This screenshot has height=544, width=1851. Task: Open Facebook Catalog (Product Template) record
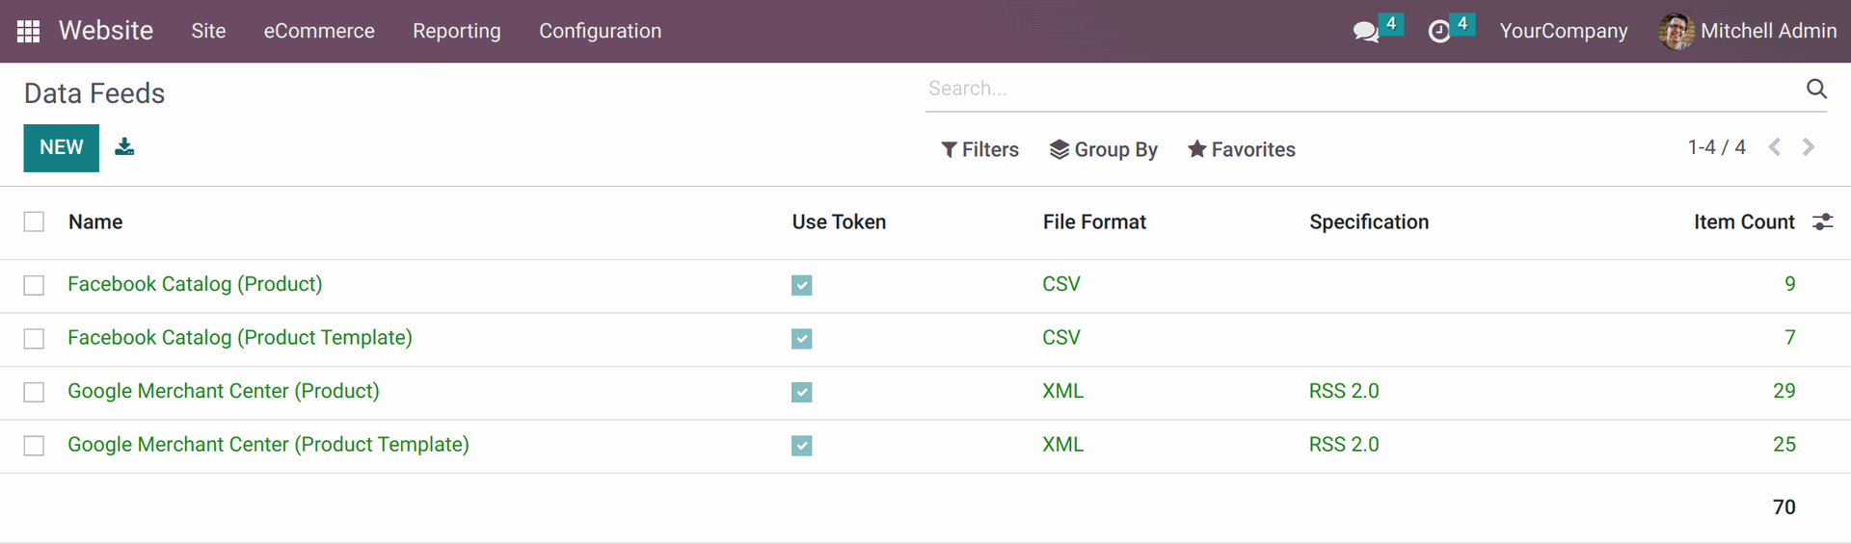click(240, 338)
